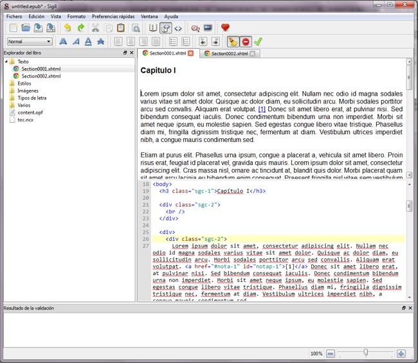This screenshot has height=363, width=418.
Task: Toggle Bold formatting icon
Action: click(63, 42)
